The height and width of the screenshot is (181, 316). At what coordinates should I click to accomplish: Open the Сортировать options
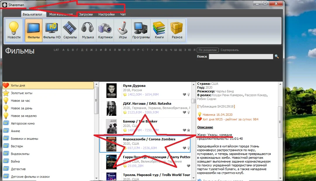(230, 50)
